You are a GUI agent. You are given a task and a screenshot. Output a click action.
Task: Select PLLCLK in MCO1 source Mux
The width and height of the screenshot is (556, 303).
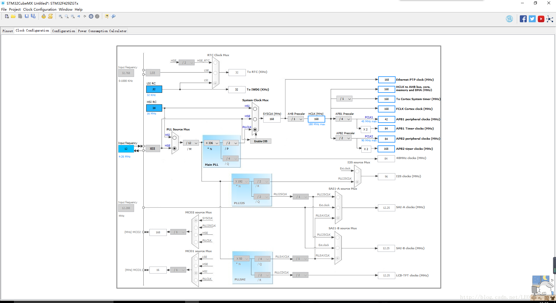click(x=196, y=280)
